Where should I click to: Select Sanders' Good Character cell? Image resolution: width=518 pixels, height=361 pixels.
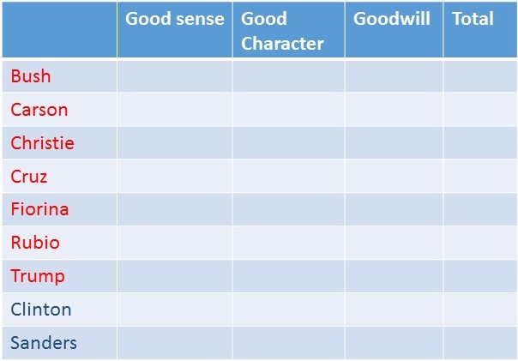coord(289,343)
